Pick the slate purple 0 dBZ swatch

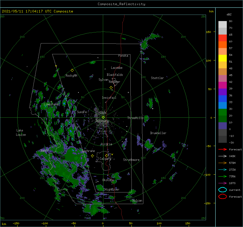(222, 126)
